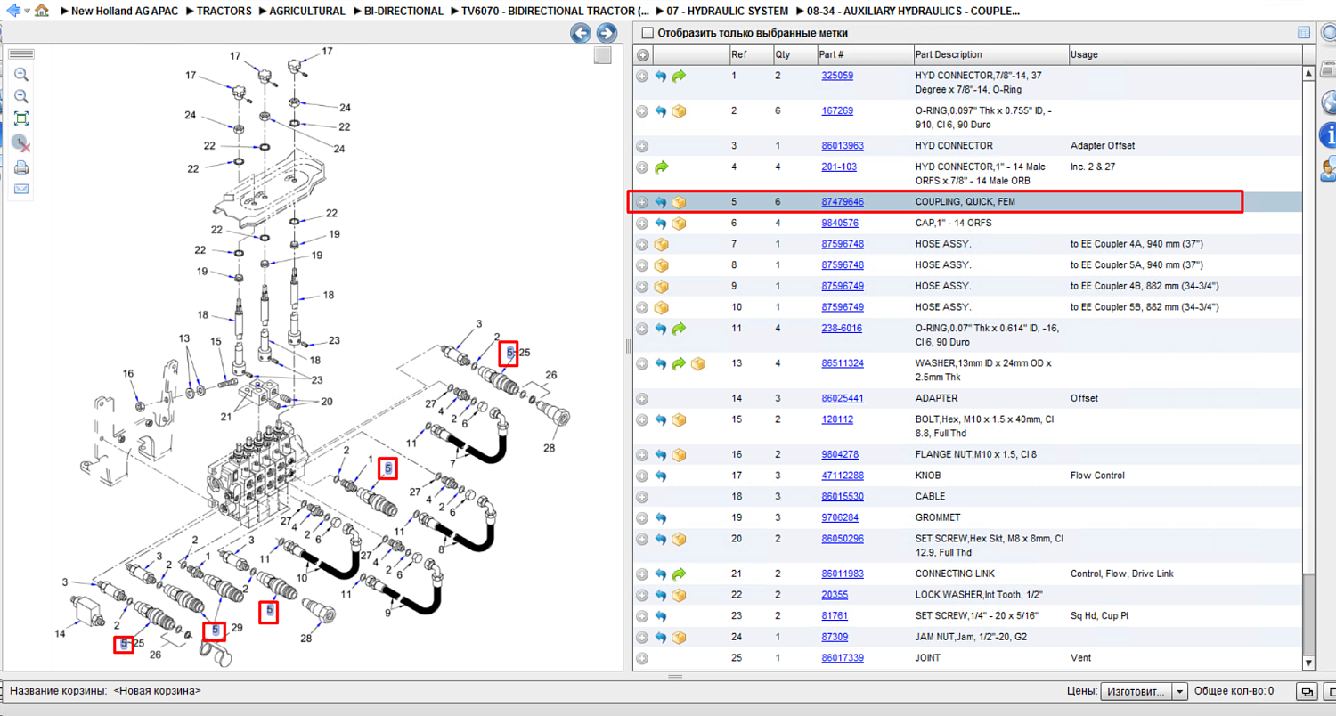Go to the next diagram page

607,33
